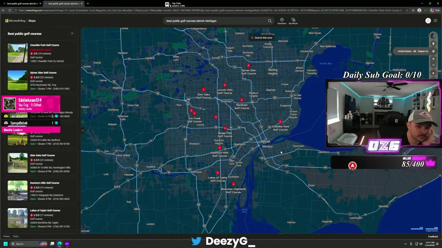442x248 pixels.
Task: Select the Fox Creek Golf Course map label
Action: tap(194, 120)
